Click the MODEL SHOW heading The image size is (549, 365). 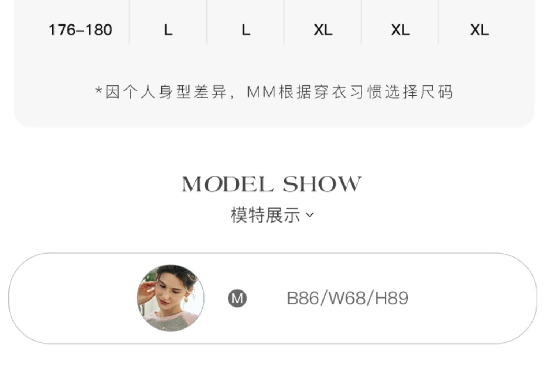click(272, 184)
